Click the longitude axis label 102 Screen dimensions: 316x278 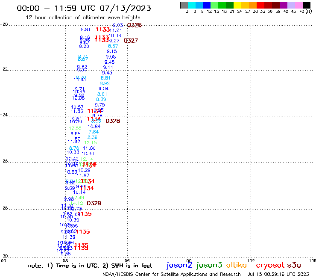pos(251,261)
